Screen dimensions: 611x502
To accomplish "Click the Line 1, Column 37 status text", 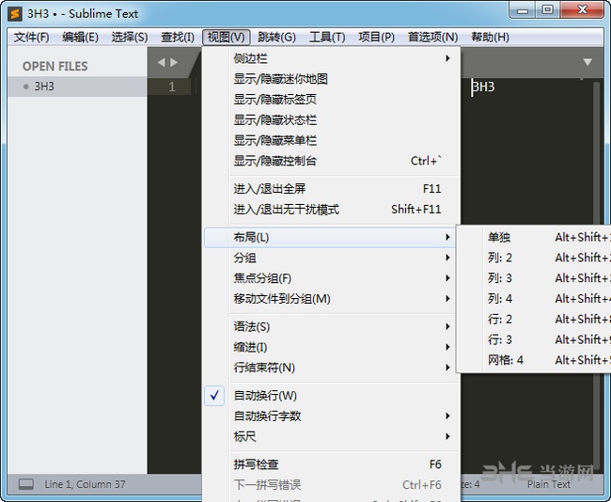I will coord(85,484).
